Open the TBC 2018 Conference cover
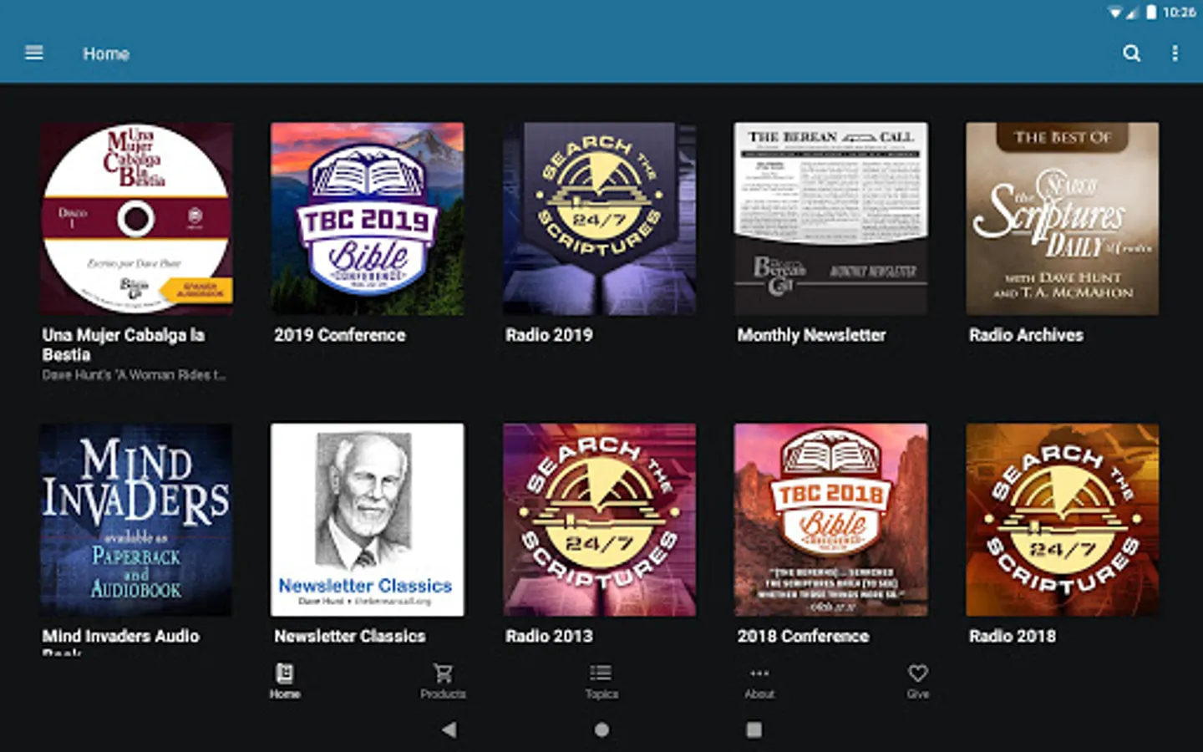 tap(830, 520)
